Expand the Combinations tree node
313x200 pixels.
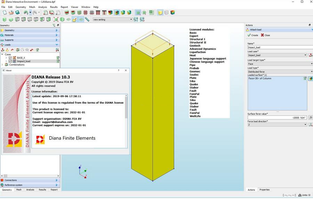[x=2, y=64]
